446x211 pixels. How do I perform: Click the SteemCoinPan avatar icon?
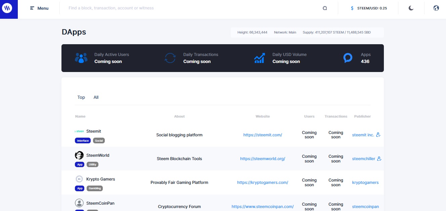79,203
